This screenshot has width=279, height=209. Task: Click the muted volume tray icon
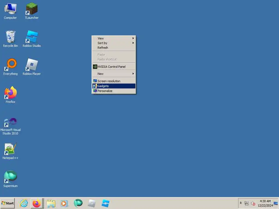[x=253, y=203]
